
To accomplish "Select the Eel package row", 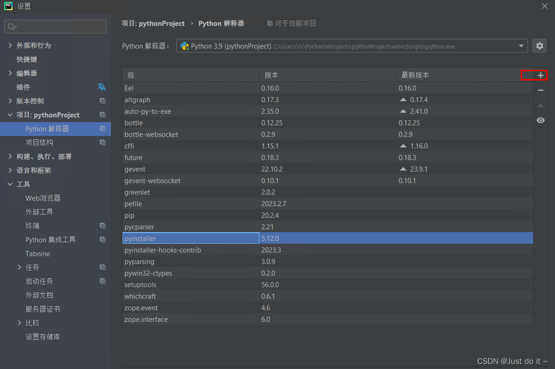I will [x=328, y=88].
